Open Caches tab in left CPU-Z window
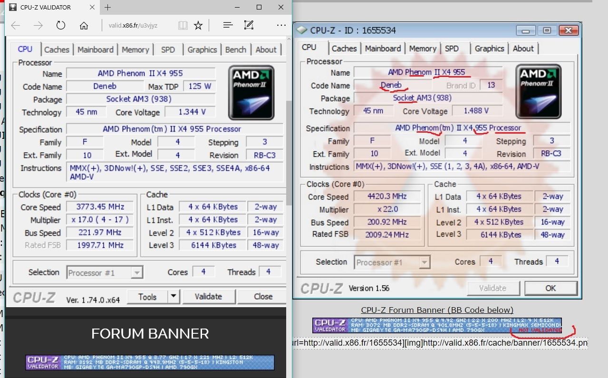 point(57,49)
